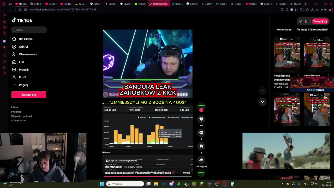This screenshot has height=188, width=334.
Task: Open the comments bubble icon beside video
Action: click(x=201, y=133)
